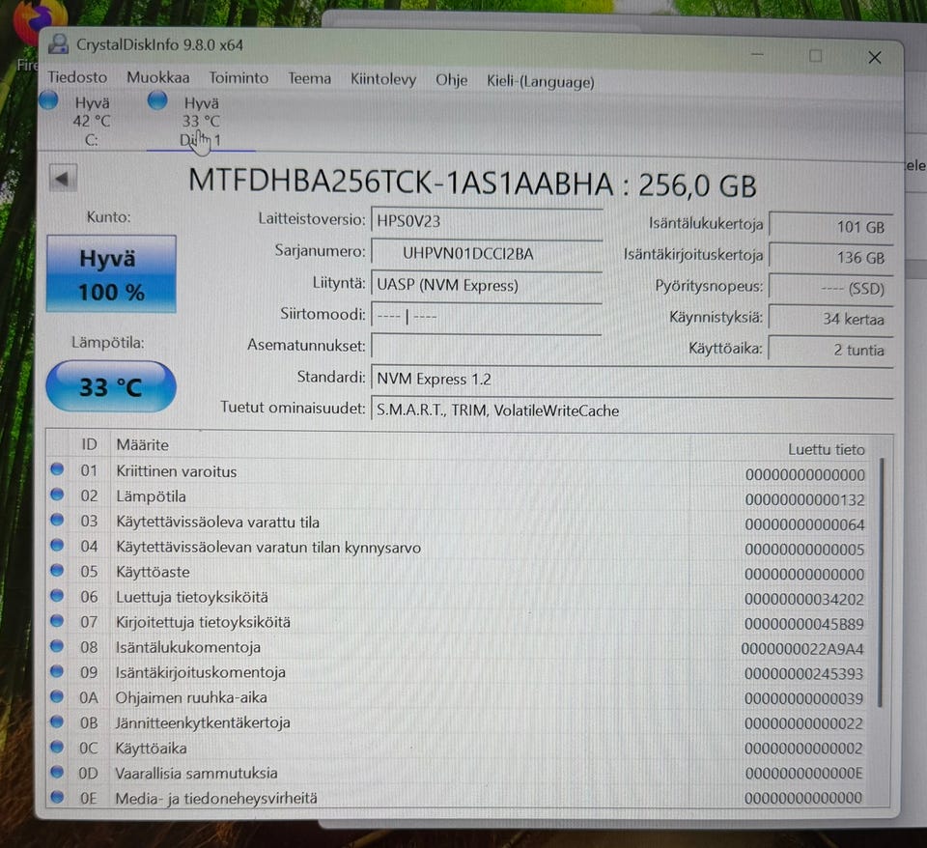Click raw value 000000000000E
The width and height of the screenshot is (927, 848).
coord(803,773)
